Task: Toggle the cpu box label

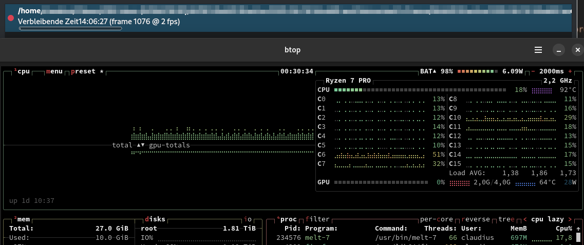Action: pyautogui.click(x=23, y=71)
